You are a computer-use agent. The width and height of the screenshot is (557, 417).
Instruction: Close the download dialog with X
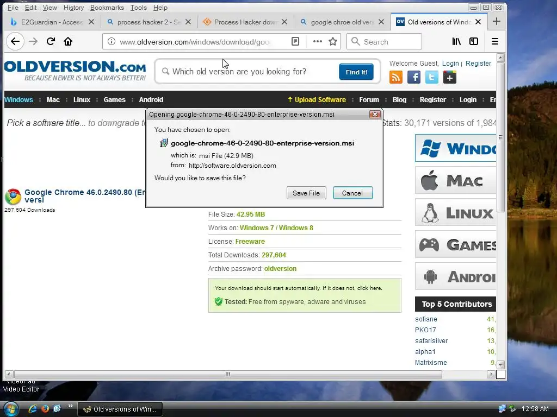click(x=375, y=114)
